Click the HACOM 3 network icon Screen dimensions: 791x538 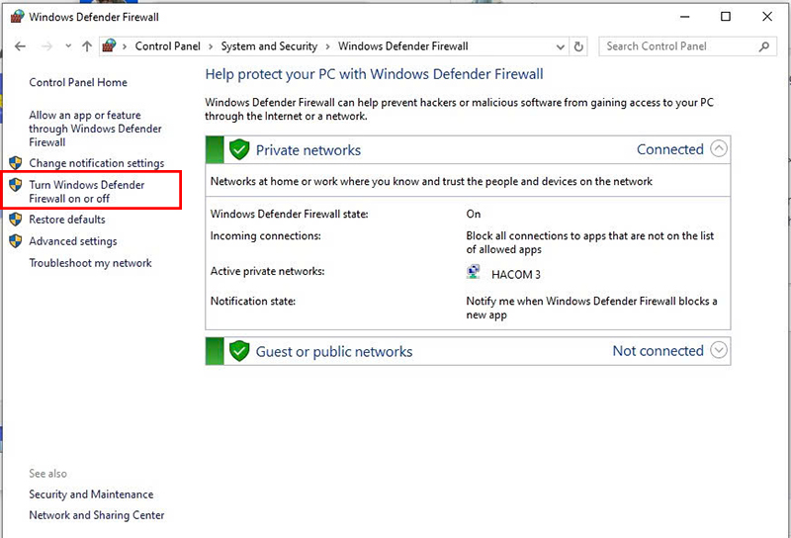pyautogui.click(x=473, y=272)
